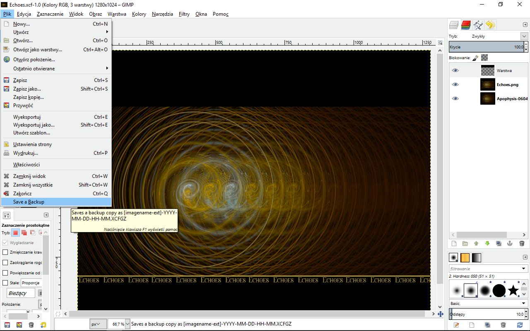The height and width of the screenshot is (331, 530).
Task: Hide the Echoes.png layer
Action: tap(455, 84)
